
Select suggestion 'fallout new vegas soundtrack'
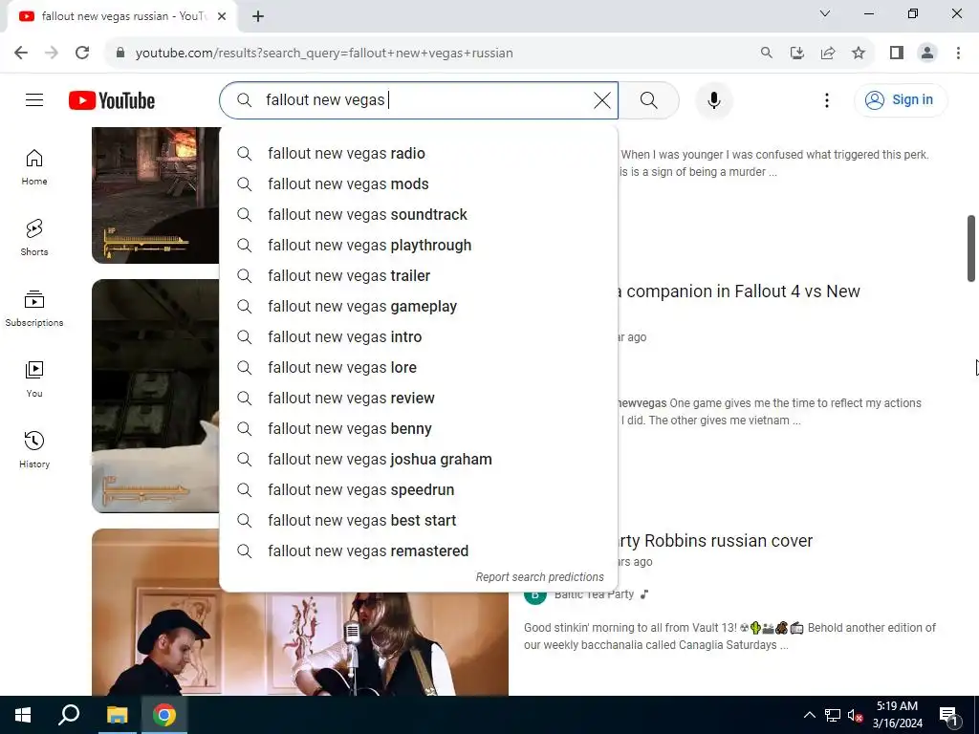[x=419, y=214]
